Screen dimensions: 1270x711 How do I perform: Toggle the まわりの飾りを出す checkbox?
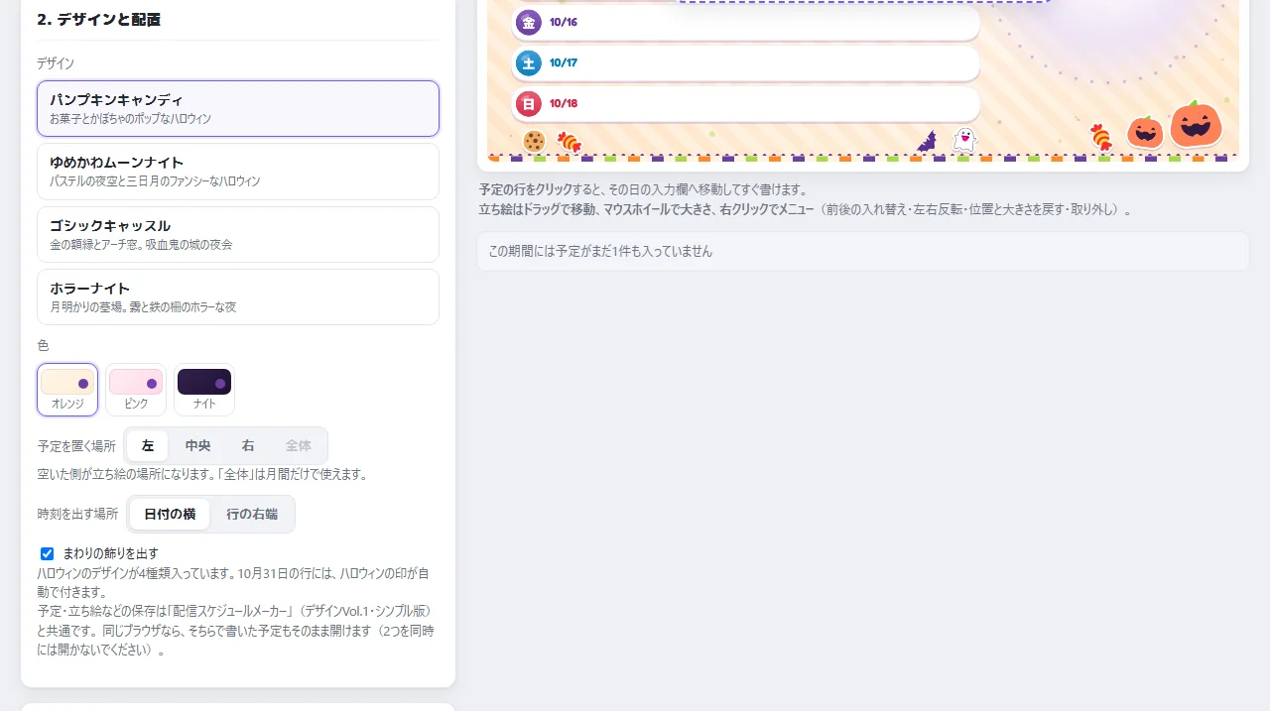[x=47, y=553]
